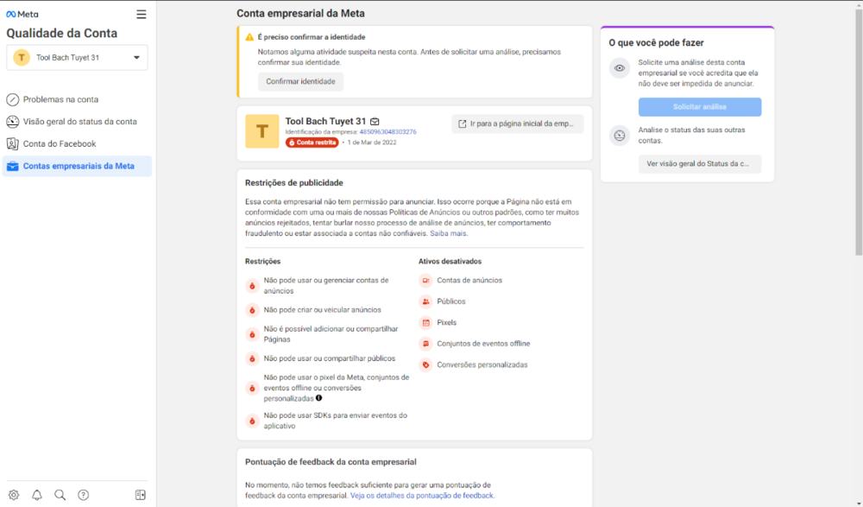The height and width of the screenshot is (507, 863).
Task: Click the Meta logo
Action: pyautogui.click(x=22, y=15)
